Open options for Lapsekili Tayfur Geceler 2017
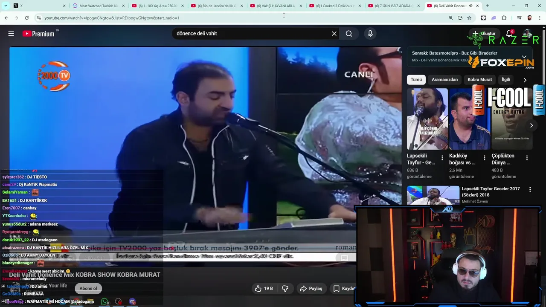 click(530, 189)
